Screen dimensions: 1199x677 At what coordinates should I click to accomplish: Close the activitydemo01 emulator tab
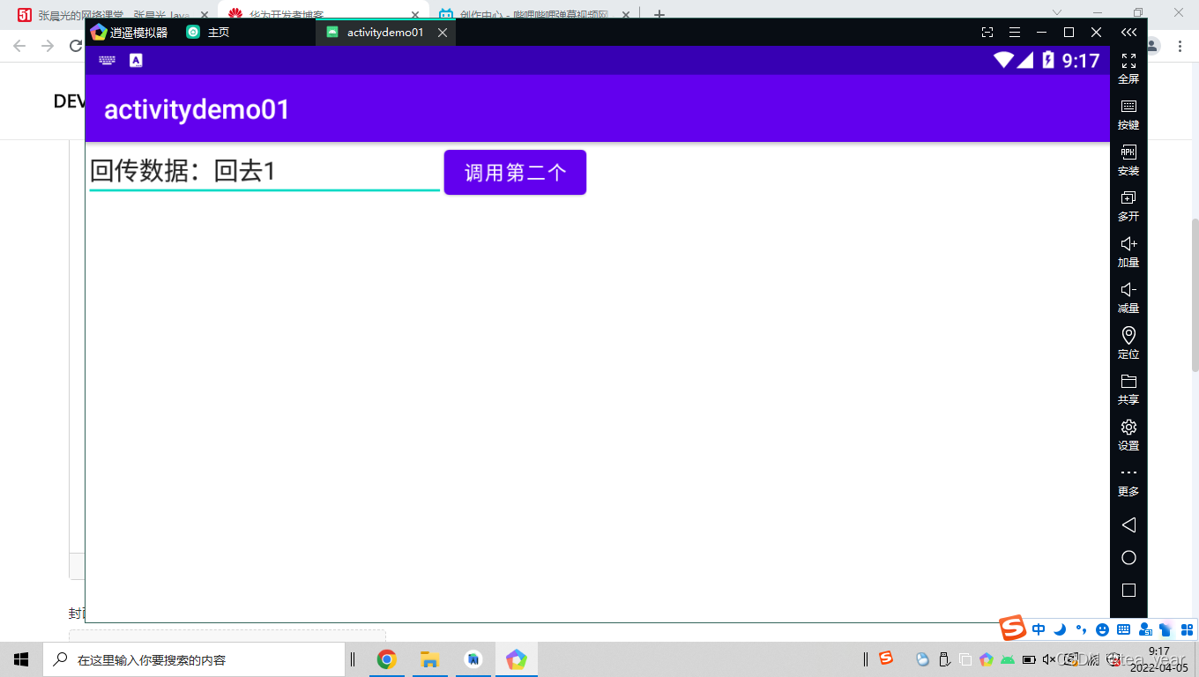coord(443,33)
